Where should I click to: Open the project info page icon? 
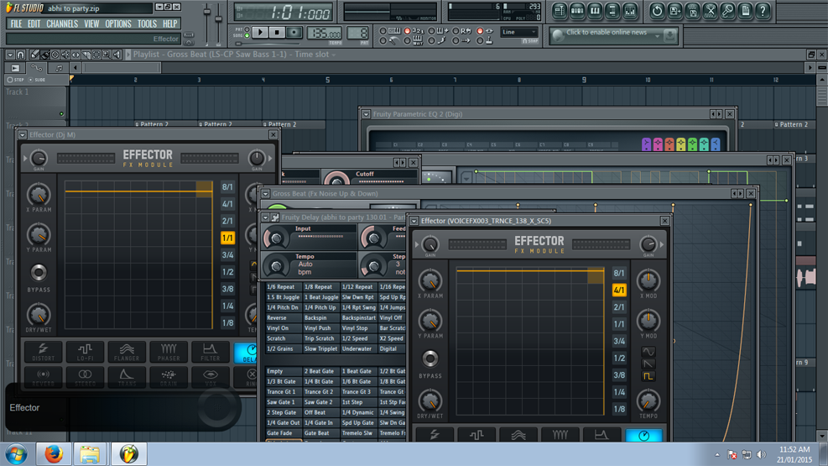click(x=745, y=11)
